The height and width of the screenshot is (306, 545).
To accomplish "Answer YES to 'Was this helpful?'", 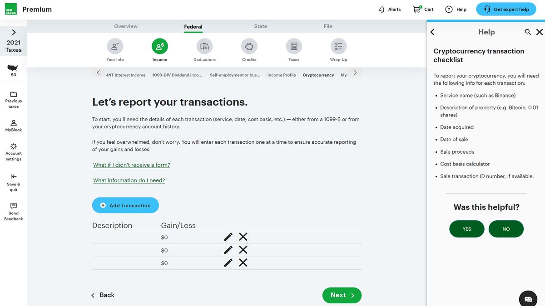I will pos(466,229).
